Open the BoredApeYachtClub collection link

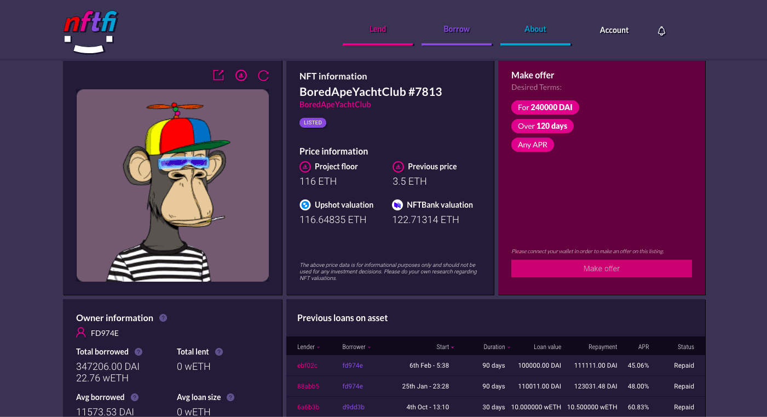335,105
